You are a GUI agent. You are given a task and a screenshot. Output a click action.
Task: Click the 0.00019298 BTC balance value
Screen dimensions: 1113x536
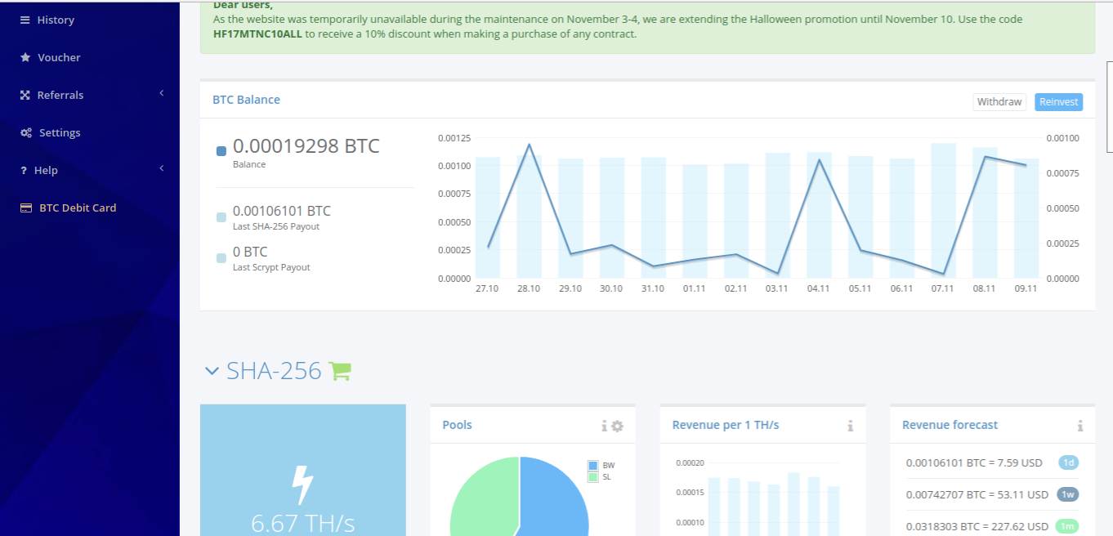click(x=306, y=146)
